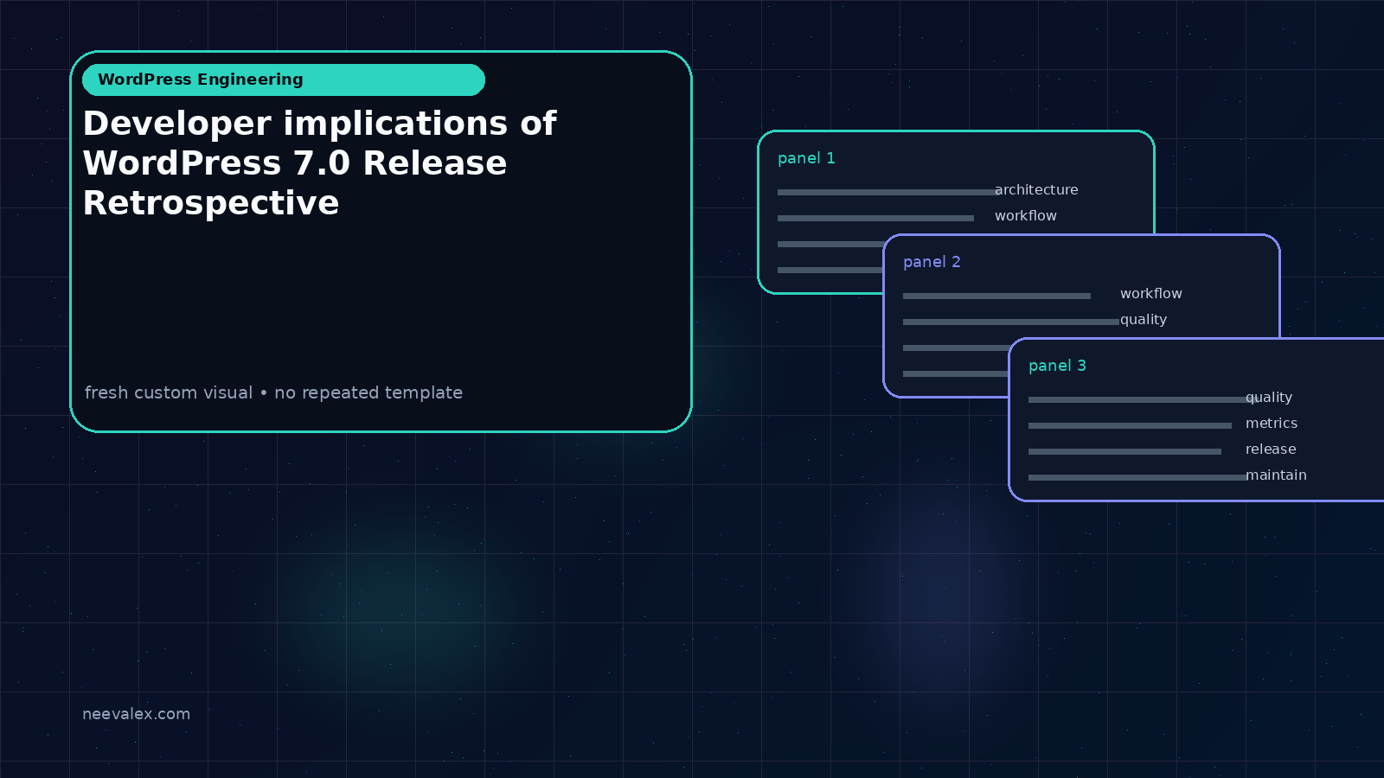This screenshot has width=1384, height=778.
Task: Click 'workflow' label in panel 2
Action: (x=1151, y=294)
